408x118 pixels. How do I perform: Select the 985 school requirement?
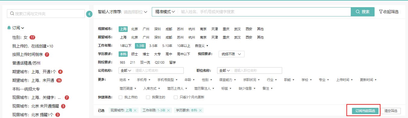pyautogui.click(x=123, y=62)
